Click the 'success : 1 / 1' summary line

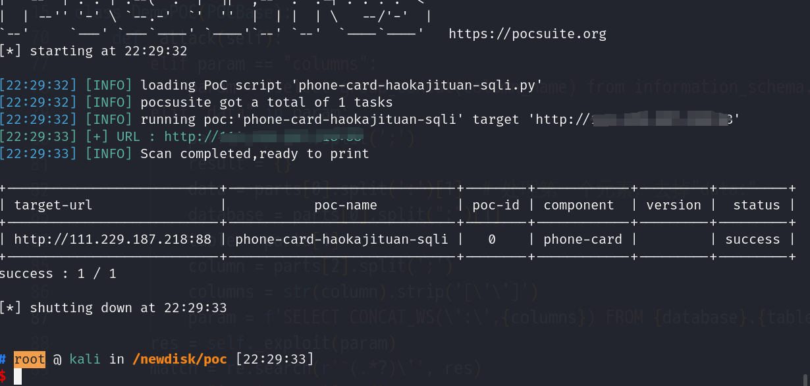point(58,273)
